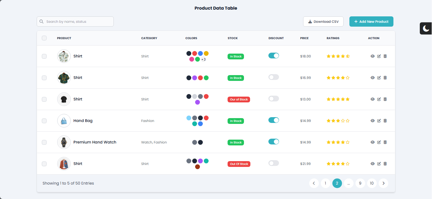
Task: Delete the $18.00 Shirt using trash icon
Action: (385, 56)
